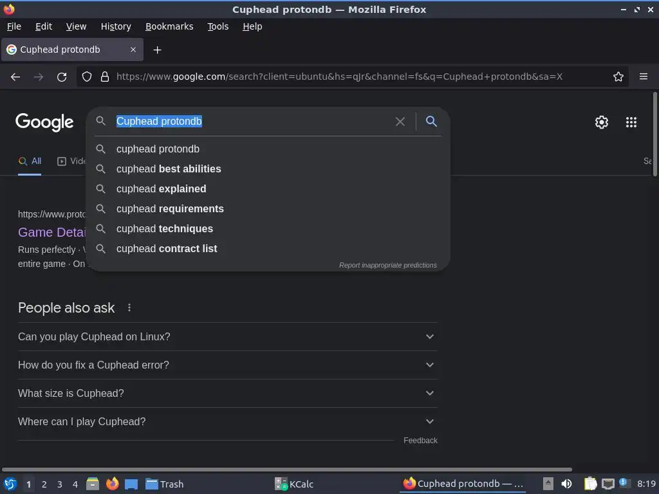Image resolution: width=659 pixels, height=494 pixels.
Task: Open the tracking protection shield icon
Action: tap(87, 77)
